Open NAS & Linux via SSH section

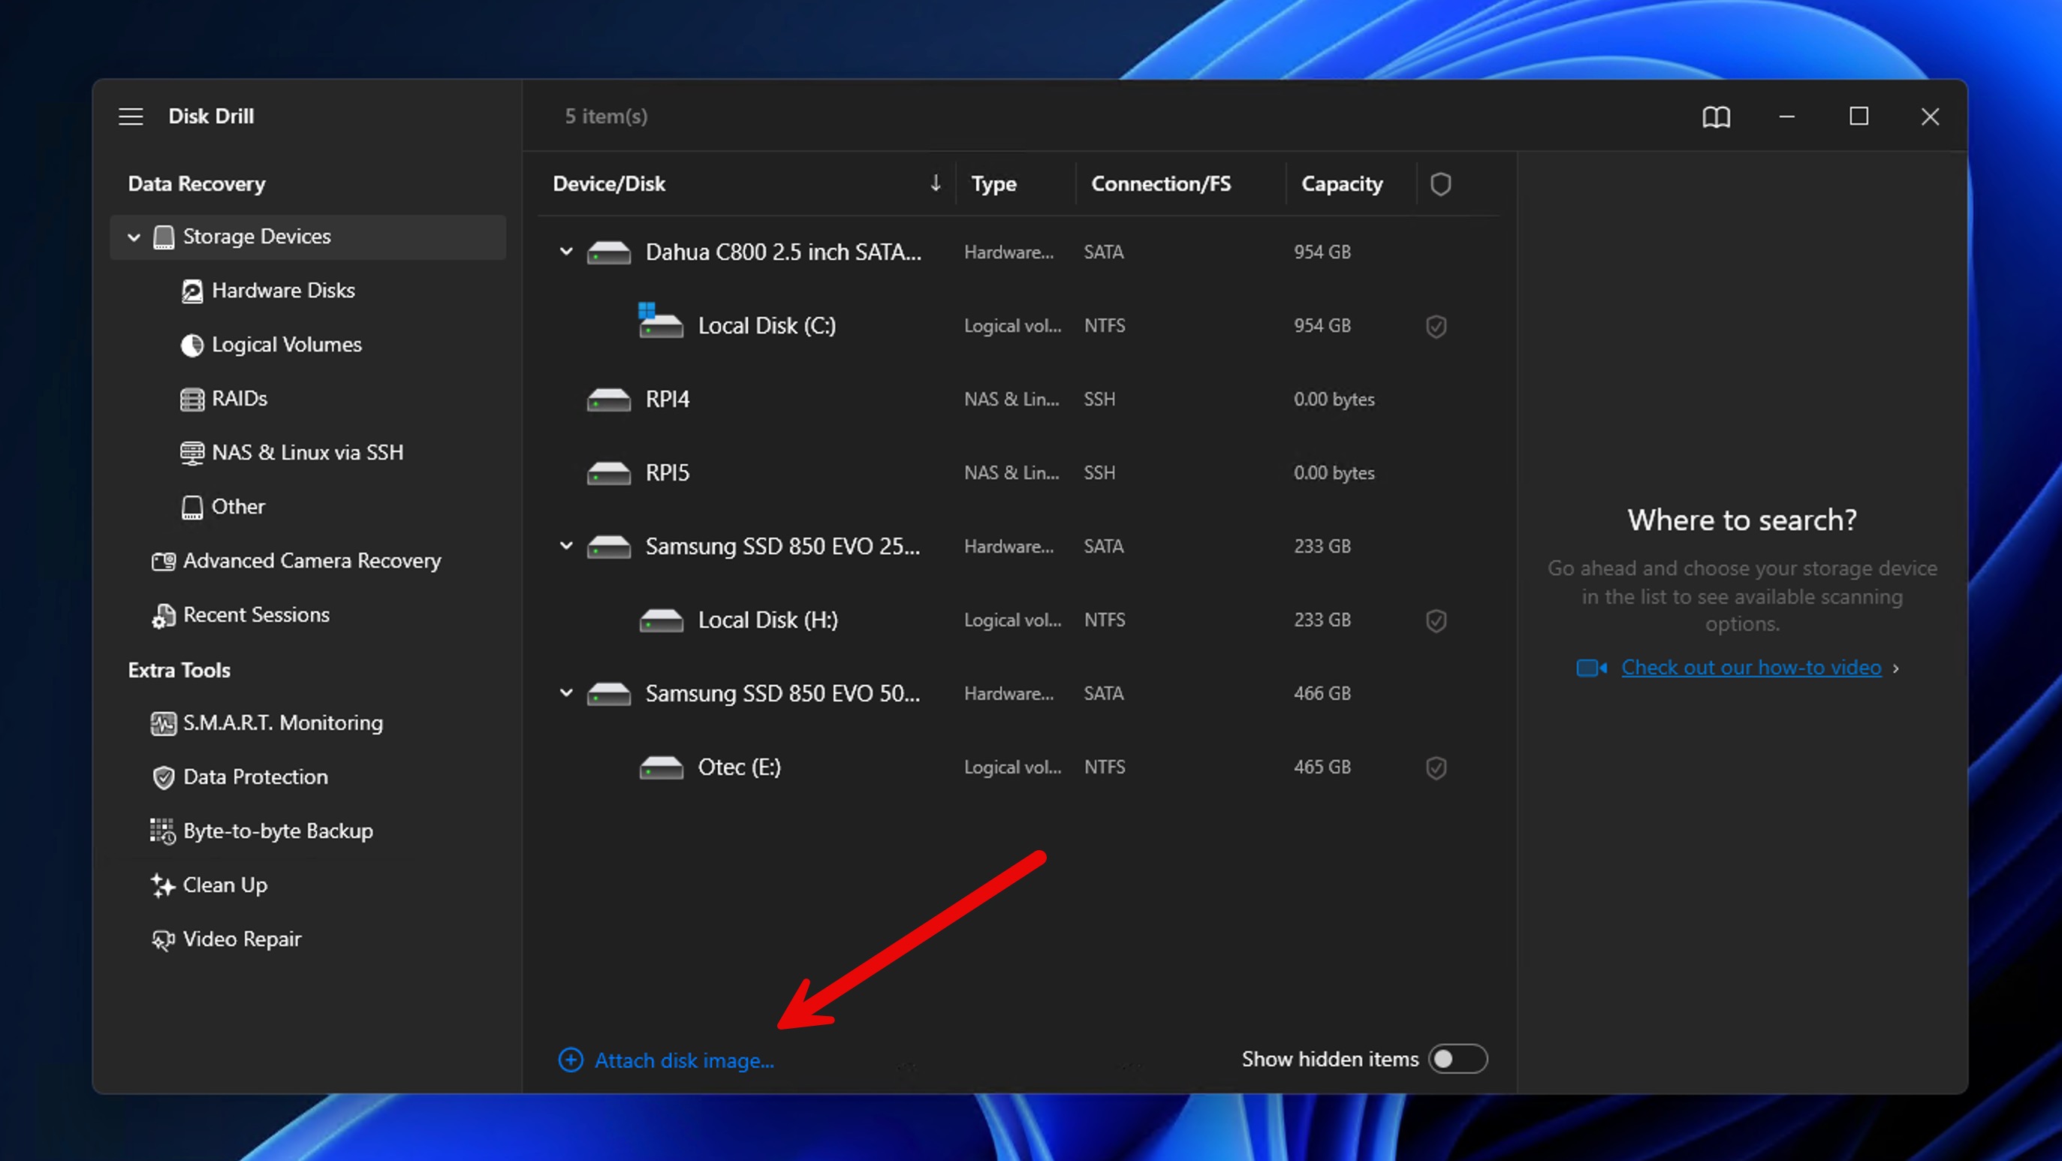307,453
